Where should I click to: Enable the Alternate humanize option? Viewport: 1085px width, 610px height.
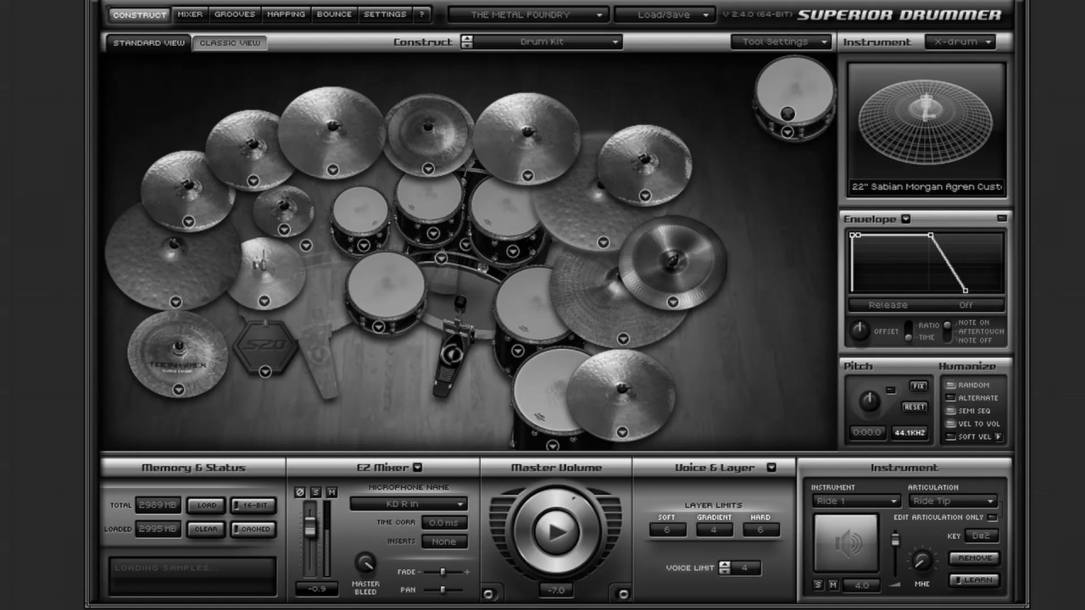(x=951, y=397)
